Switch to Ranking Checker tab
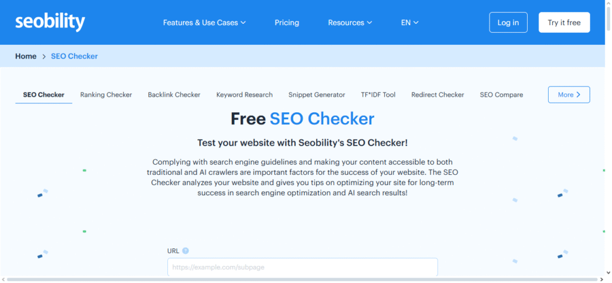The width and height of the screenshot is (612, 283). pos(106,95)
